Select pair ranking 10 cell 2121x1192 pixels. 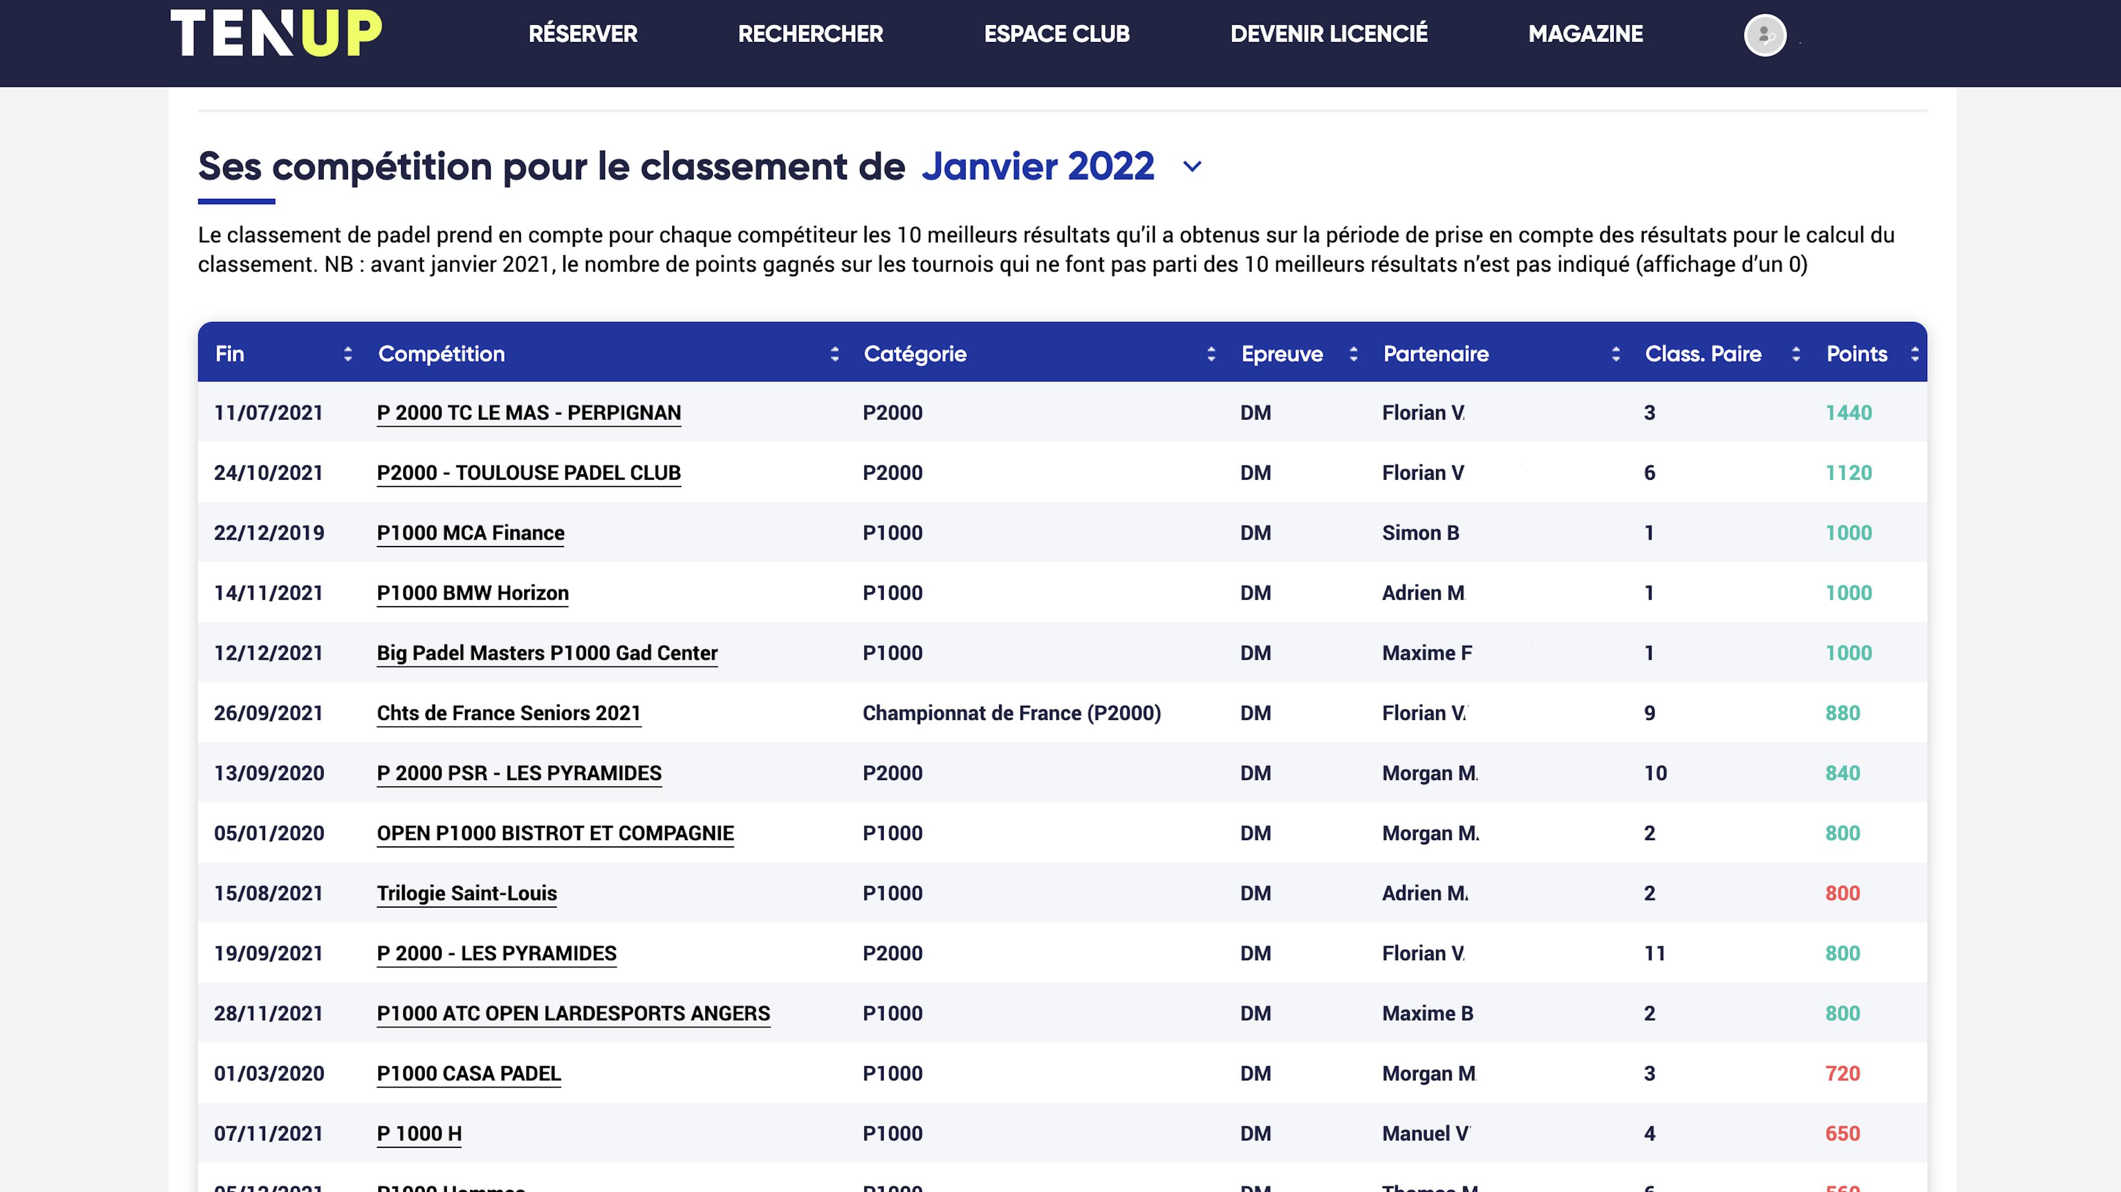[1656, 774]
